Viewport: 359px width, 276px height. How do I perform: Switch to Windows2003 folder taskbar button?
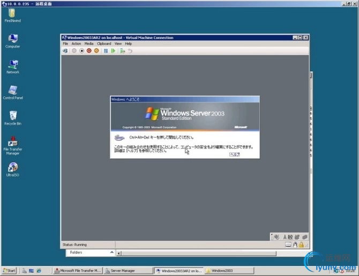[x=229, y=271]
